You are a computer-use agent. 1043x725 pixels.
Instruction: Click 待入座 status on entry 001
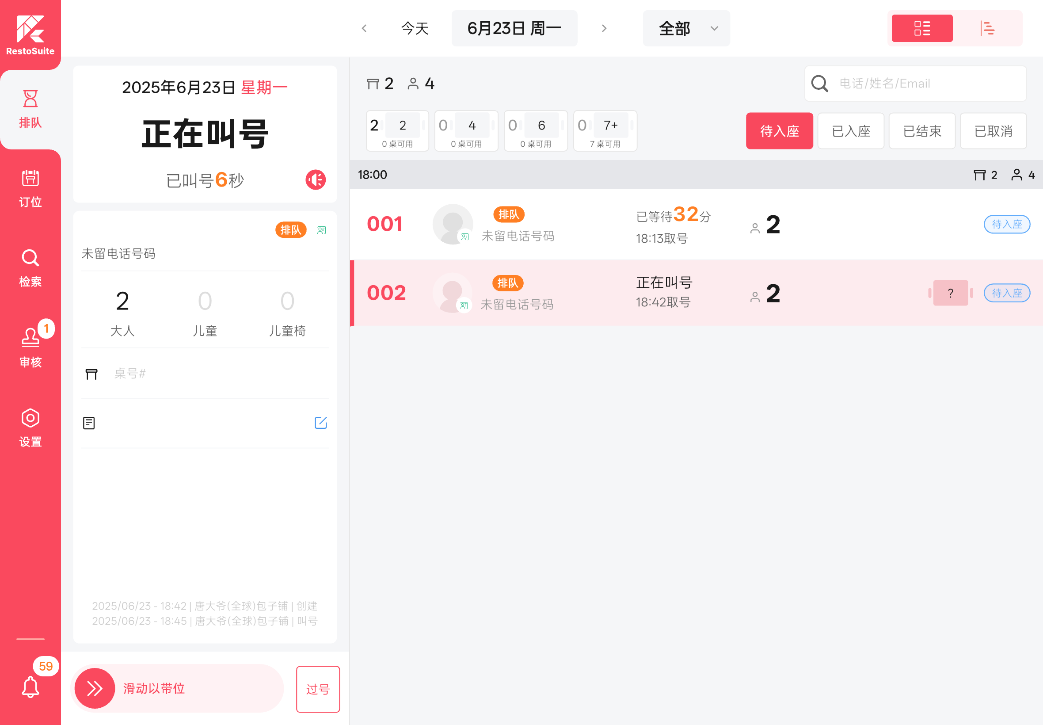1007,224
